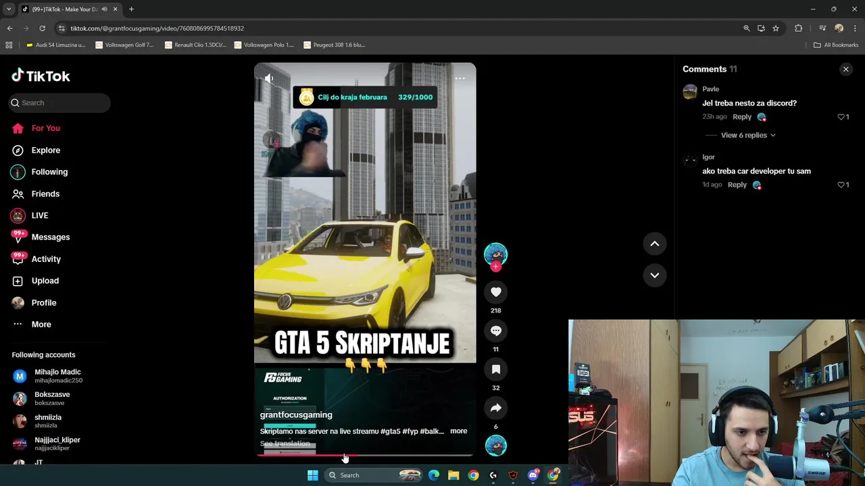Open comments via speech bubble icon
Image resolution: width=865 pixels, height=486 pixels.
[x=495, y=331]
